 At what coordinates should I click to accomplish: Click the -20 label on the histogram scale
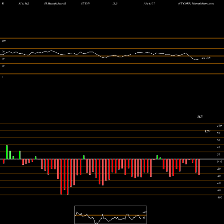tap(219, 169)
